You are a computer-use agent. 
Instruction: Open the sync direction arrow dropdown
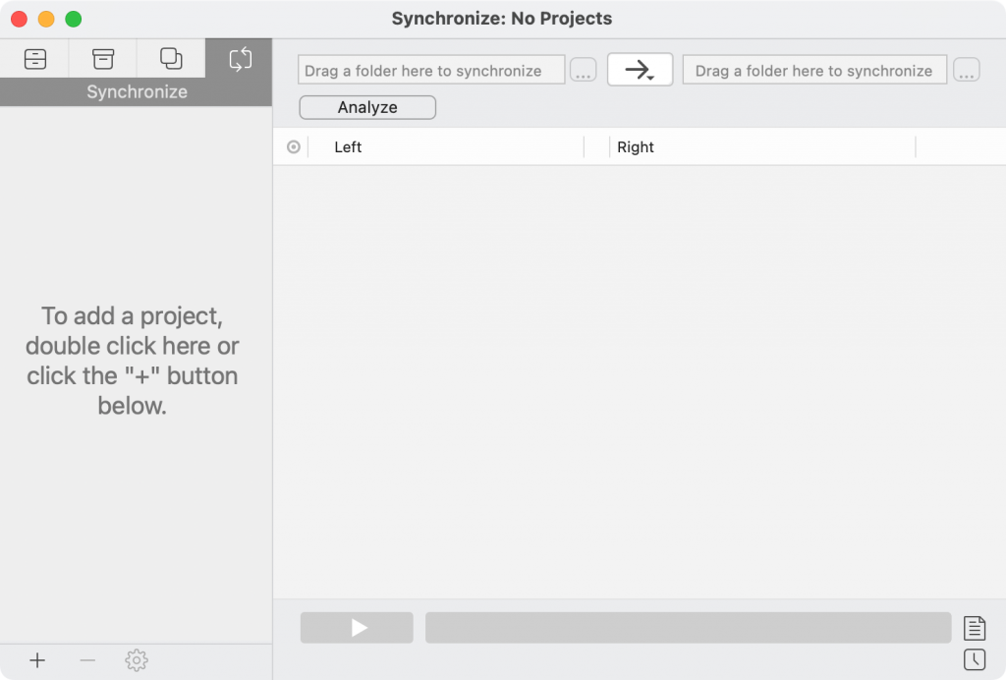pos(640,70)
